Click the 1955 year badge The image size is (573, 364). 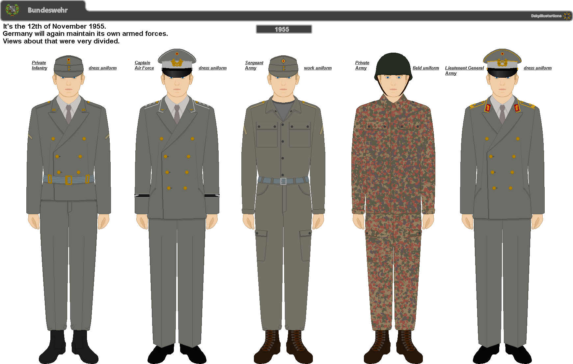coord(284,29)
